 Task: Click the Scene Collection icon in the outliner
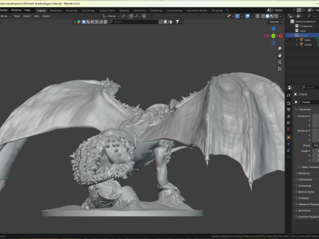tap(292, 21)
